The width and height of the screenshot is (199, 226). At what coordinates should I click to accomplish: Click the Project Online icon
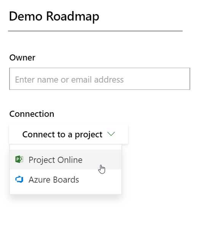click(19, 159)
